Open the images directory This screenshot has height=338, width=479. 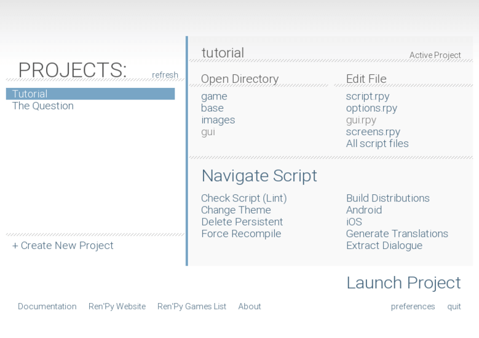pyautogui.click(x=218, y=120)
